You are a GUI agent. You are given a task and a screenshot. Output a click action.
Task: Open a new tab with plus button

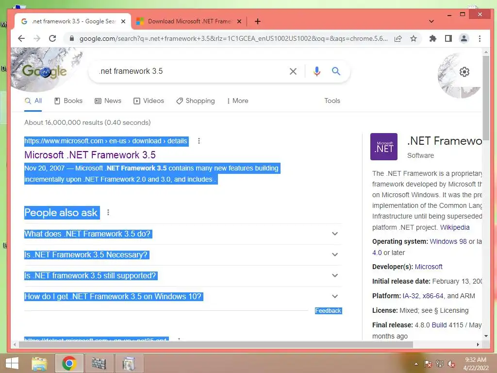(258, 21)
